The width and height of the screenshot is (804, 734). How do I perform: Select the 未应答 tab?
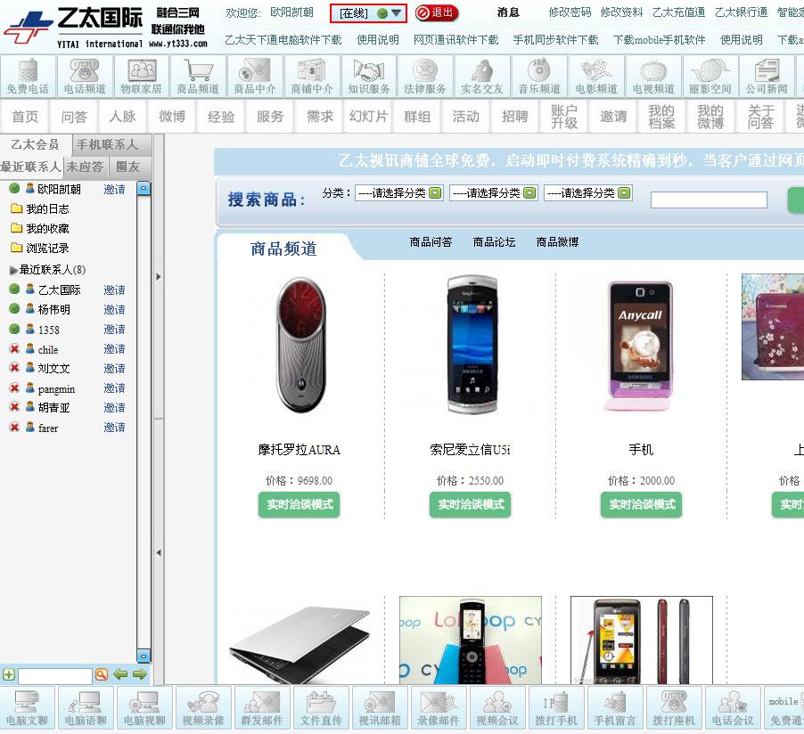coord(85,167)
